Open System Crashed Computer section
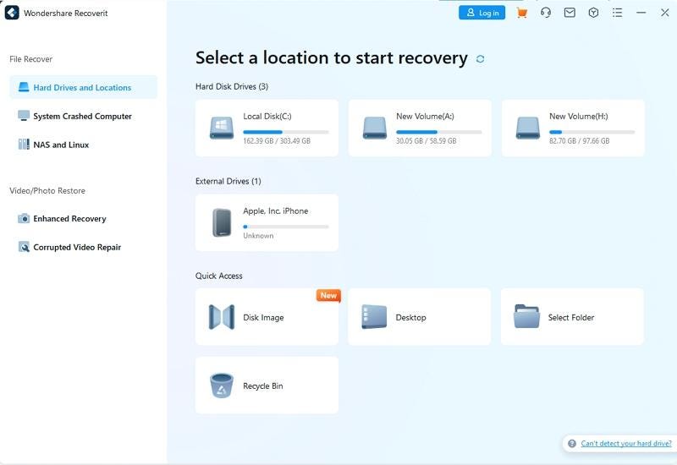 click(83, 116)
